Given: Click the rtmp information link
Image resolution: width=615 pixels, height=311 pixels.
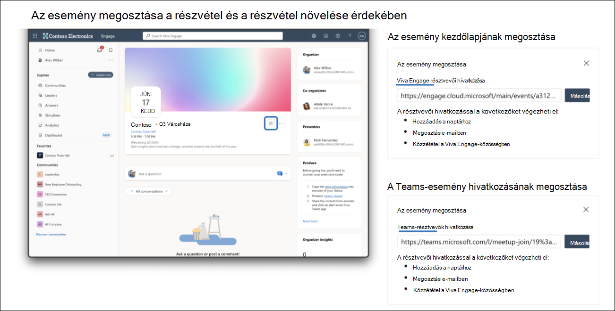Looking at the screenshot, I should pos(336,187).
